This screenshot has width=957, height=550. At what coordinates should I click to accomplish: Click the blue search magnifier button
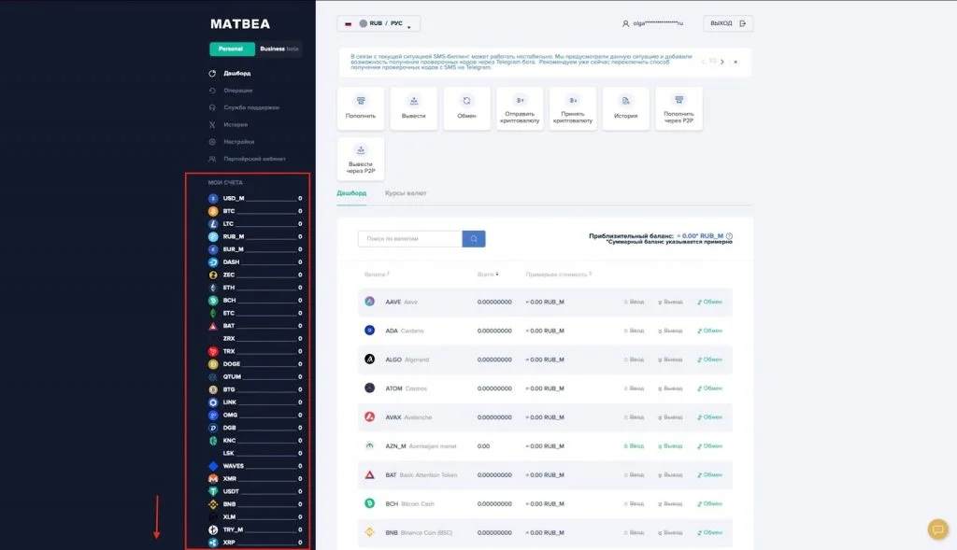pyautogui.click(x=474, y=238)
